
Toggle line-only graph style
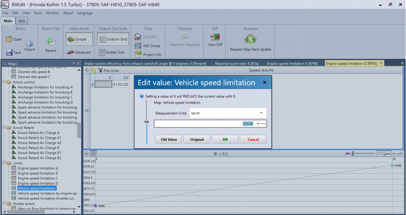click(394, 154)
